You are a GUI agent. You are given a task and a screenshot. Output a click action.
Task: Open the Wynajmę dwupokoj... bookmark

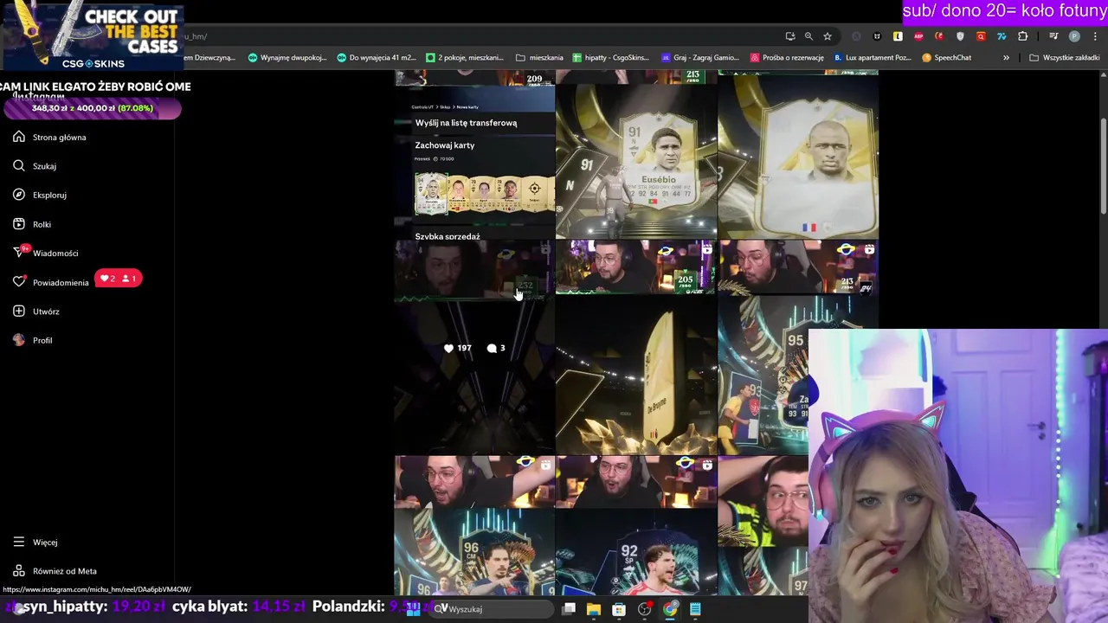tap(287, 58)
